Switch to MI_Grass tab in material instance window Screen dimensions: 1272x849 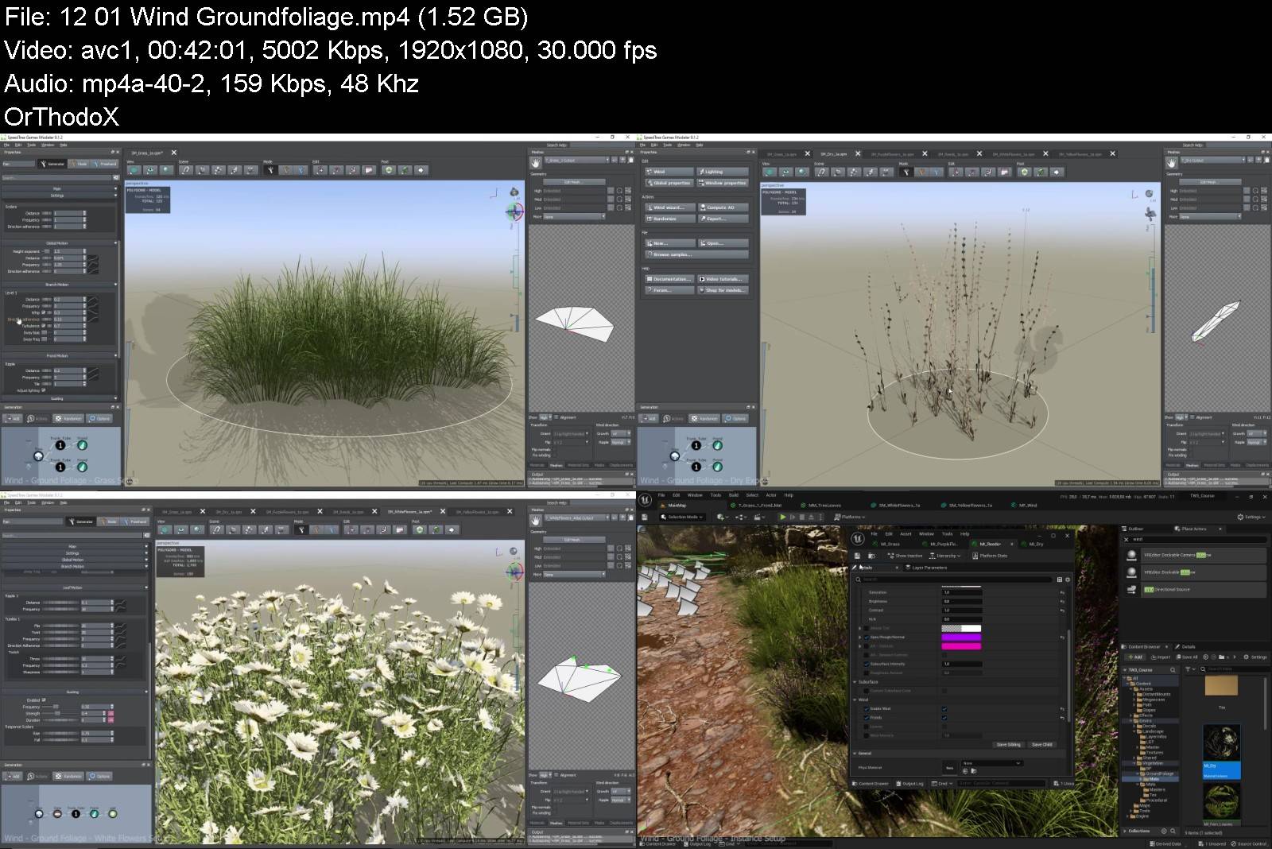(x=890, y=544)
